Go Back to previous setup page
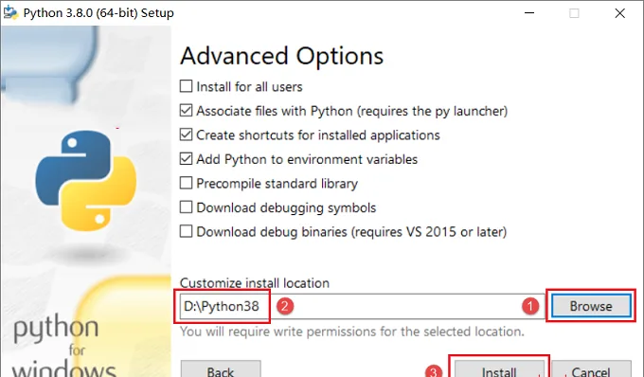Viewport: 644px width, 377px height. point(221,368)
